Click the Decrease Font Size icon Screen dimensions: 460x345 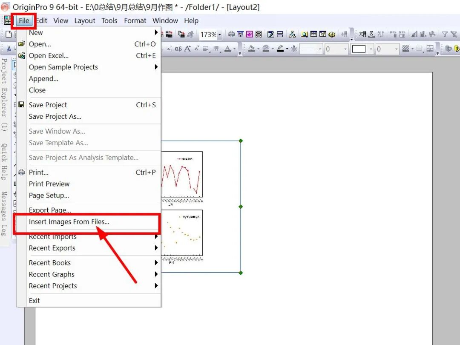196,49
